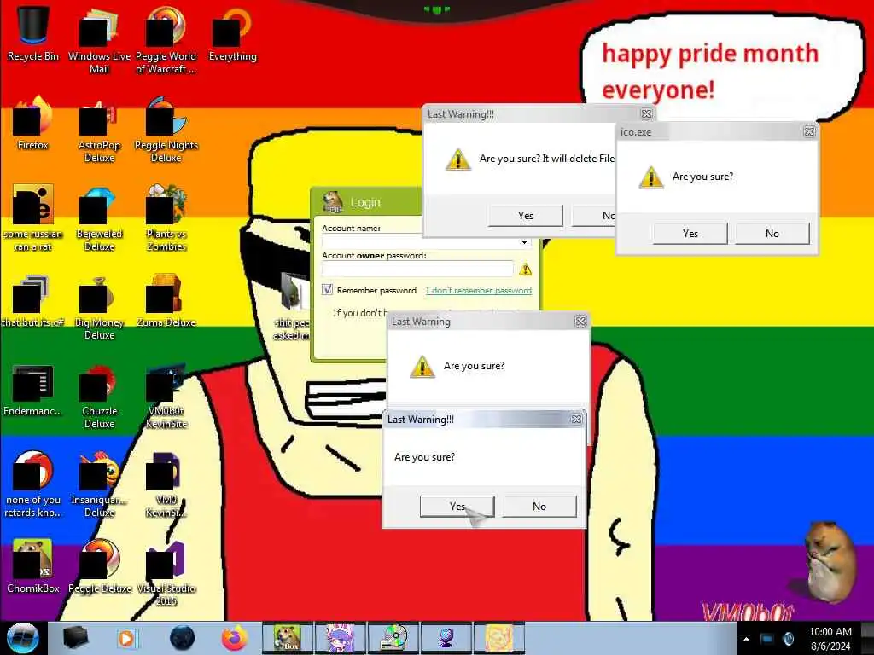874x655 pixels.
Task: Open the dark sphere icon on the taskbar
Action: pyautogui.click(x=182, y=638)
